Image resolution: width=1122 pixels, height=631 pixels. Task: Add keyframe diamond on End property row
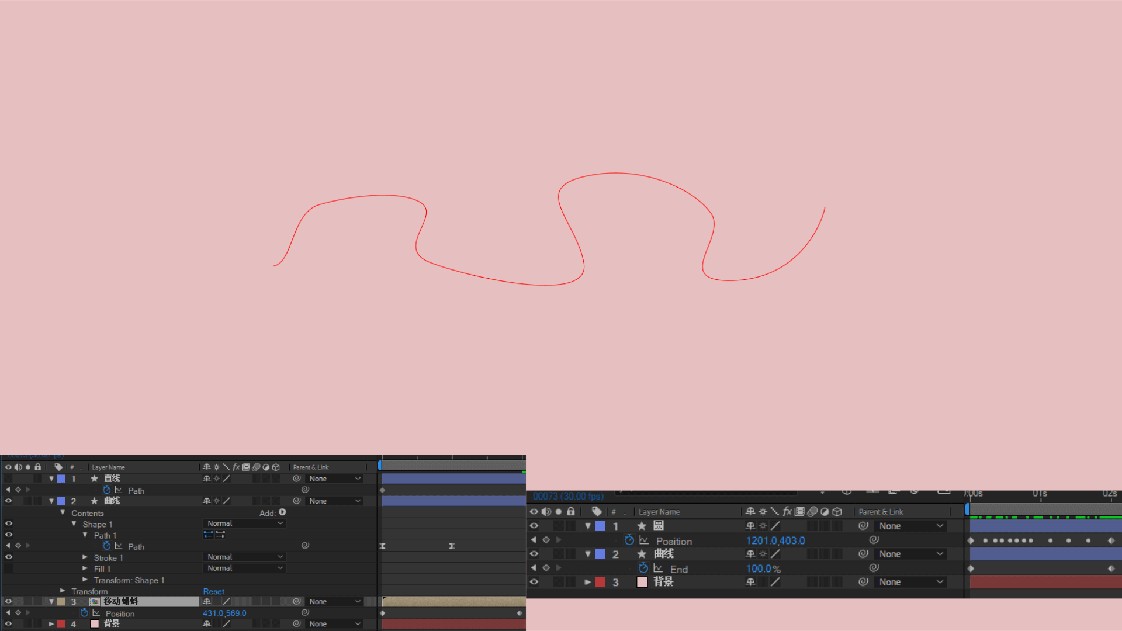pos(546,568)
